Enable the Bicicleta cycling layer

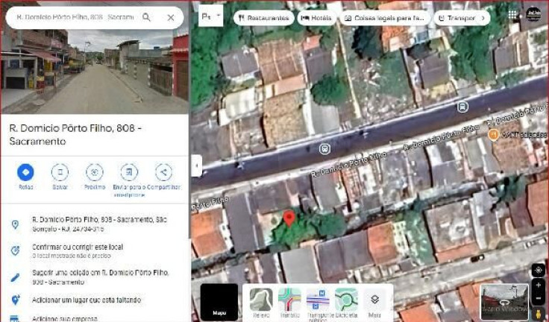click(x=346, y=303)
